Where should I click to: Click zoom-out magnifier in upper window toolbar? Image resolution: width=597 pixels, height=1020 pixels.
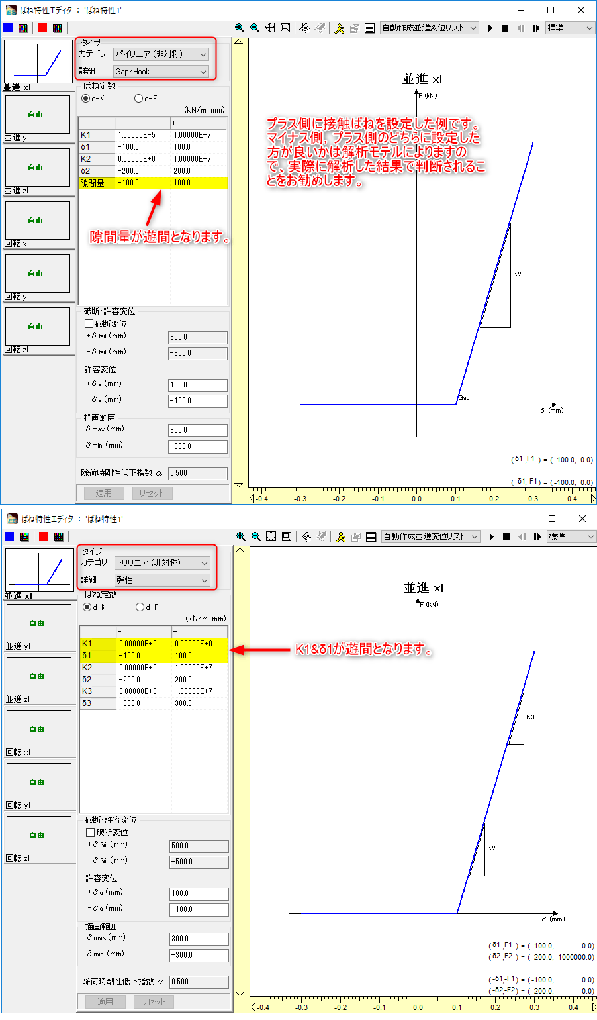pos(255,28)
